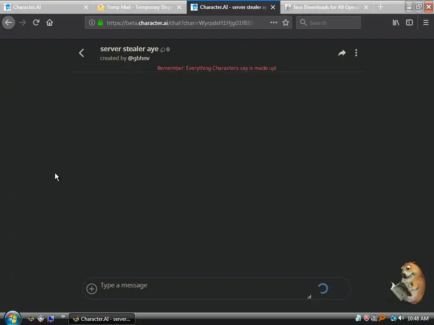
Task: Bookmark this page with the star
Action: click(x=286, y=23)
